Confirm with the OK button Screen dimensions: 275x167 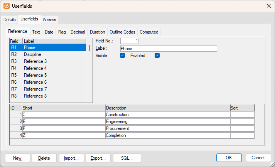point(229,158)
